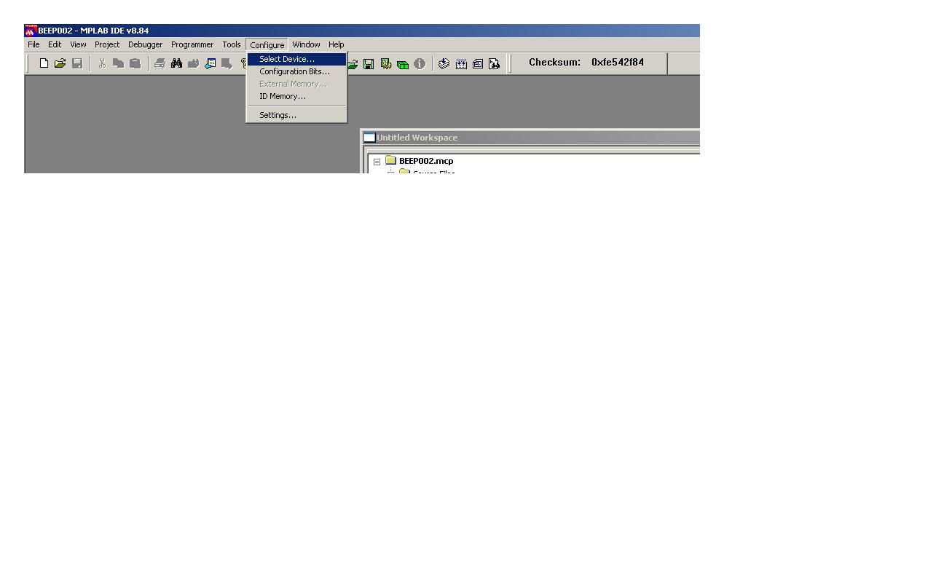Click the page icon with blue left arrow
Viewport: 944px width, 565px height.
pos(210,63)
